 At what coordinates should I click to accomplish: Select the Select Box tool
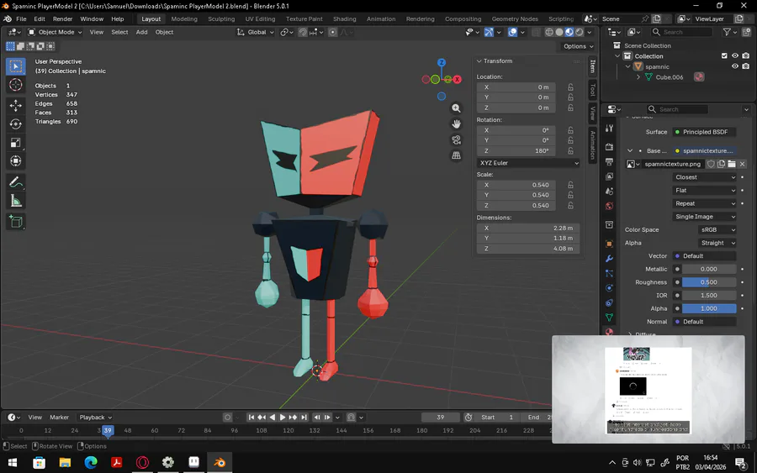tap(15, 66)
